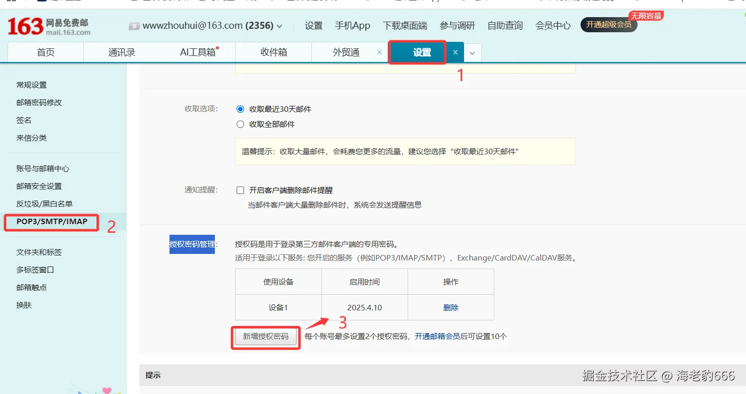The image size is (746, 394).
Task: Open 来信分类 in the sidebar
Action: [x=31, y=138]
